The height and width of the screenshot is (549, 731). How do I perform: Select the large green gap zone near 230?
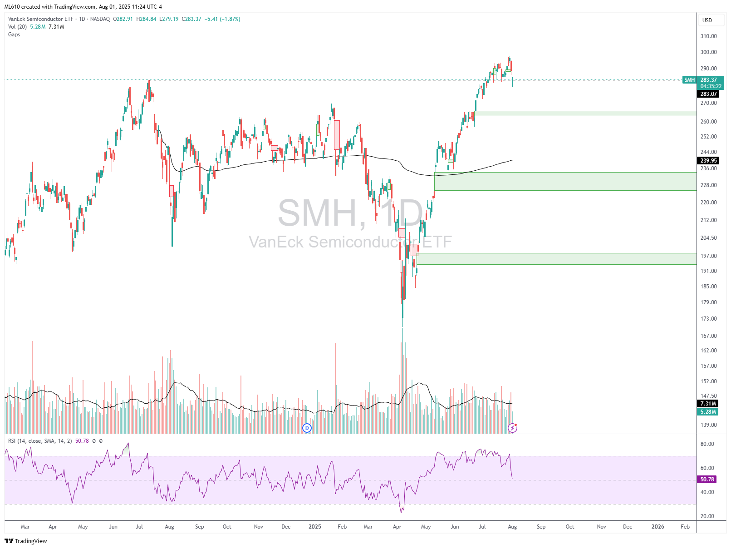565,181
